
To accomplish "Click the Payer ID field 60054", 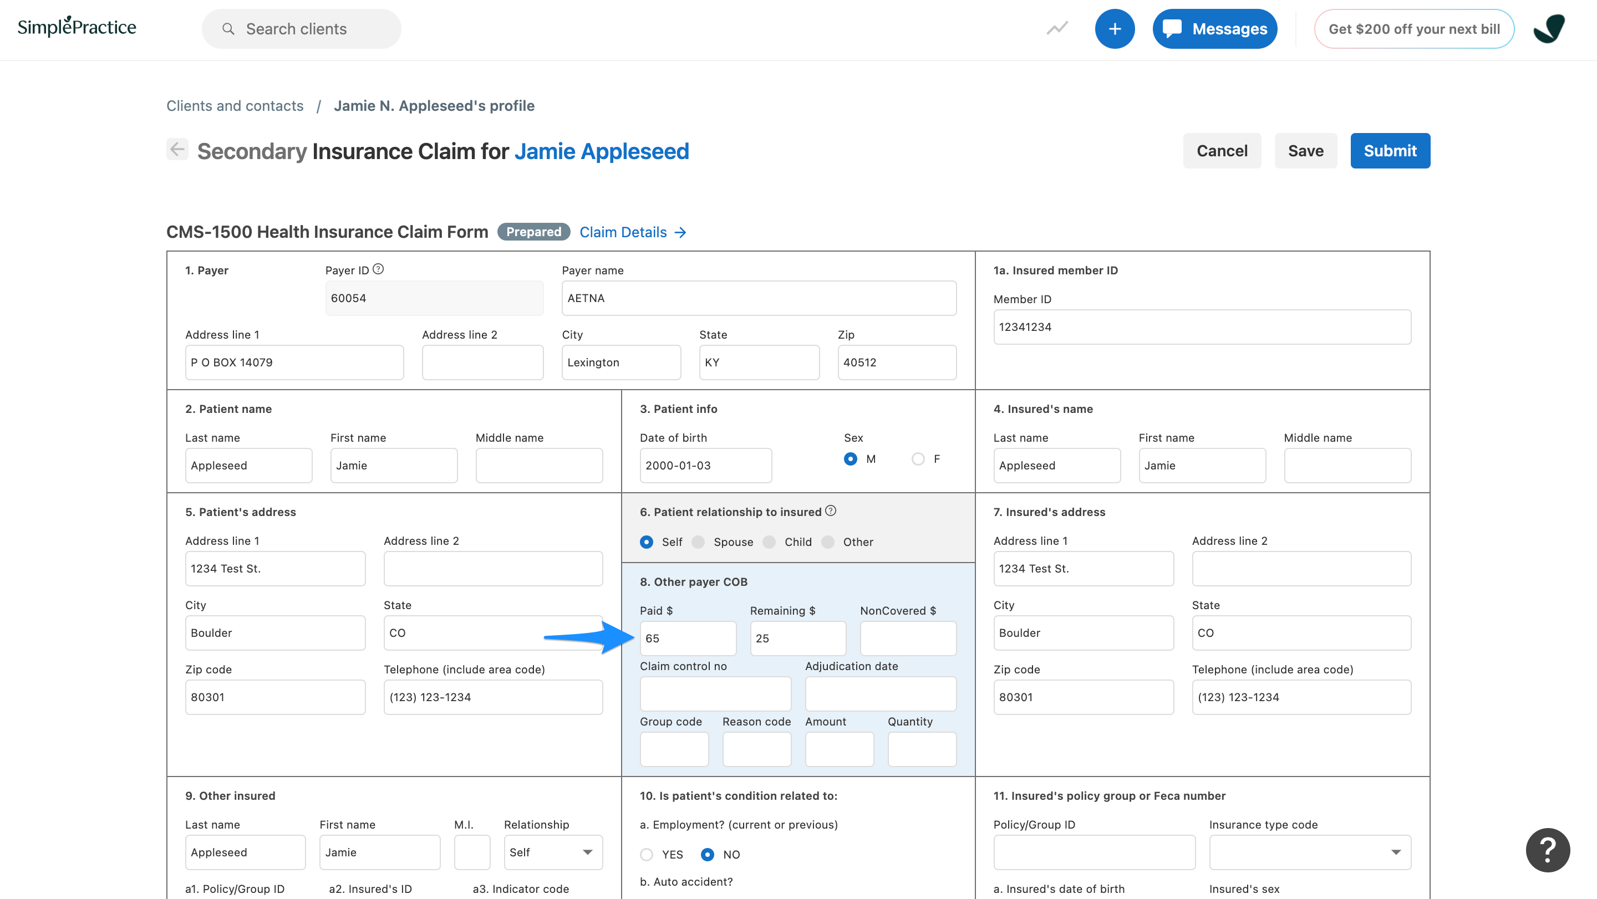I will click(434, 298).
